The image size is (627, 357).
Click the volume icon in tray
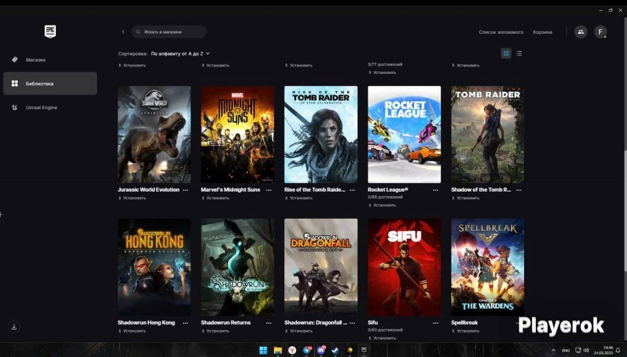click(586, 350)
